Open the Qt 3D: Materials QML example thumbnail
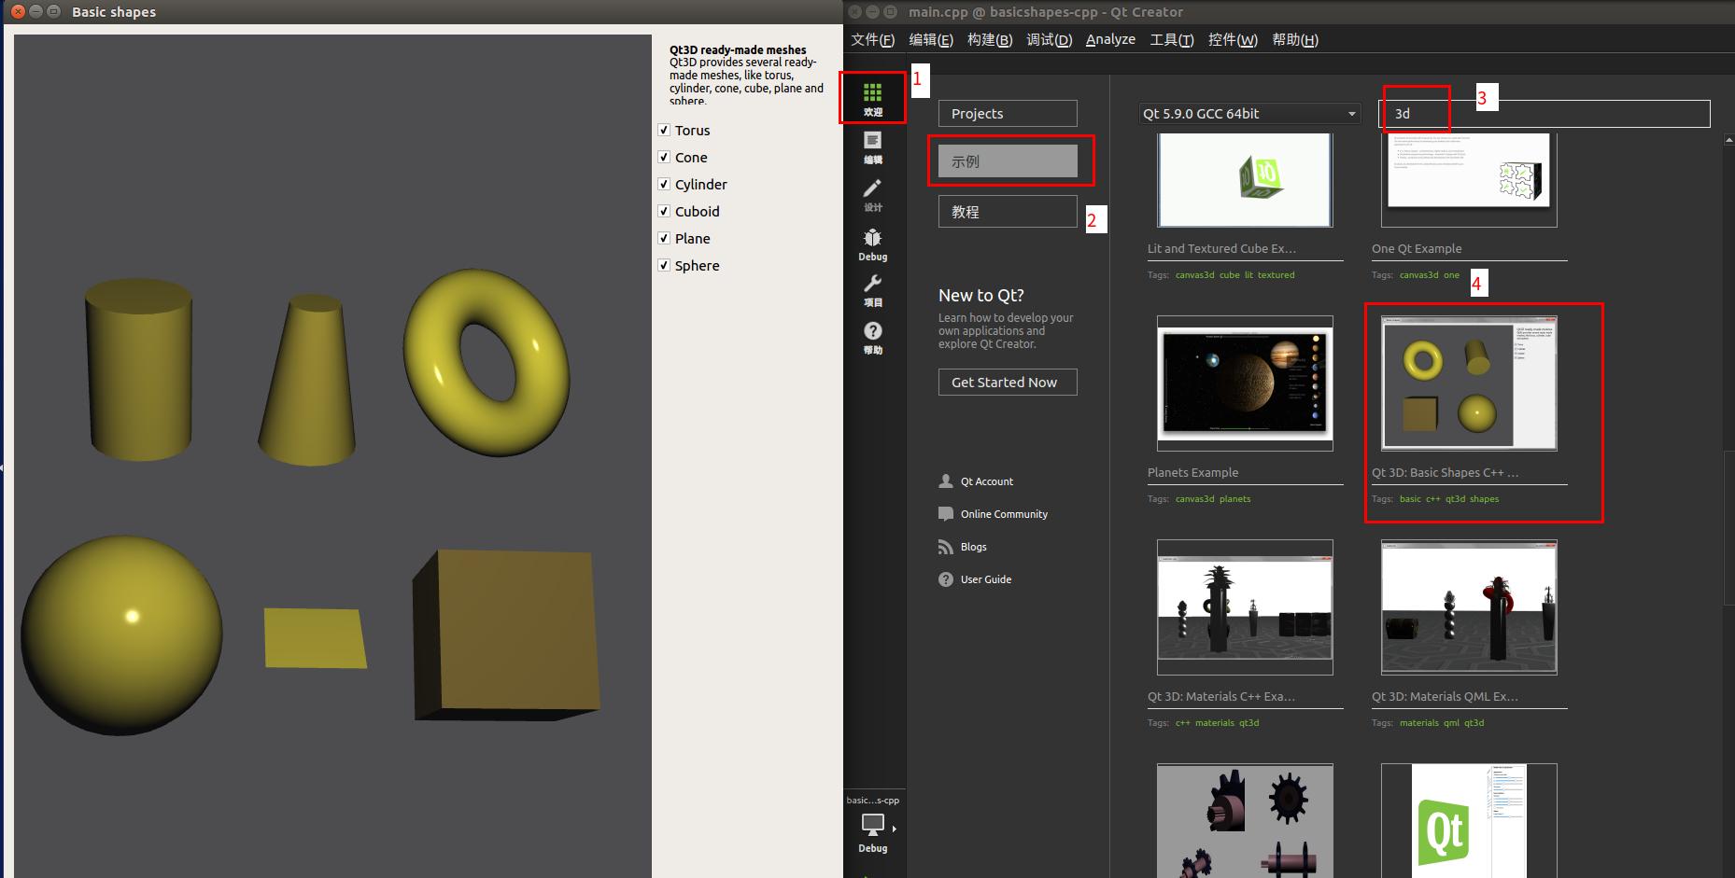 pyautogui.click(x=1469, y=607)
